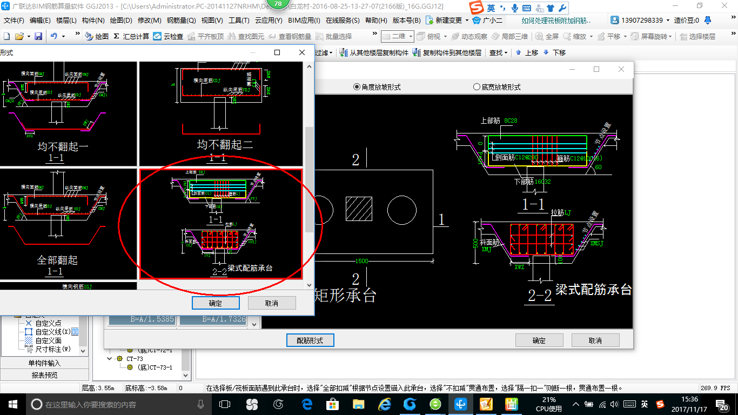Open the 钢筋量(Q) menu
This screenshot has width=738, height=415.
(x=181, y=20)
